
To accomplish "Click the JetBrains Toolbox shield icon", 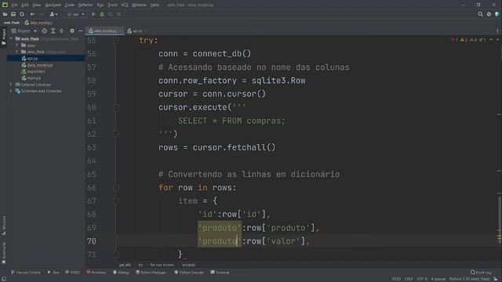I will 497,14.
